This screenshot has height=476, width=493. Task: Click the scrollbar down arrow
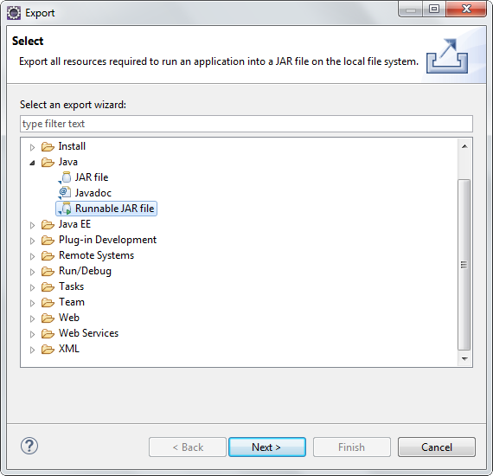pyautogui.click(x=464, y=358)
